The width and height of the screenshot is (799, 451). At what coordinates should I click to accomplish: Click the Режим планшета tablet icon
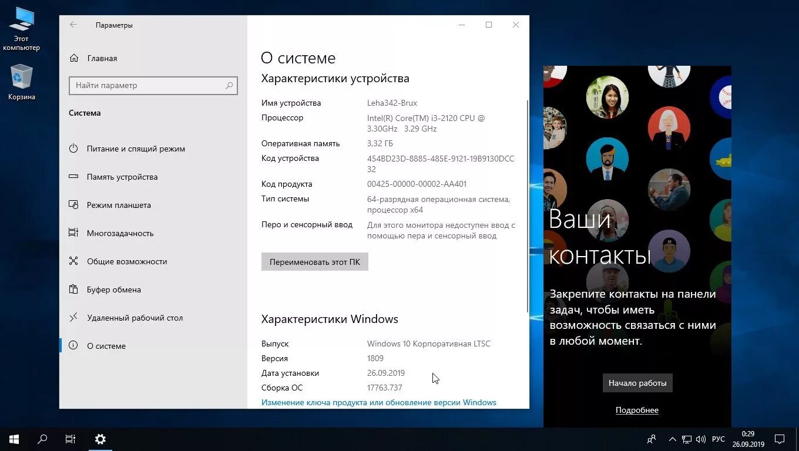73,205
